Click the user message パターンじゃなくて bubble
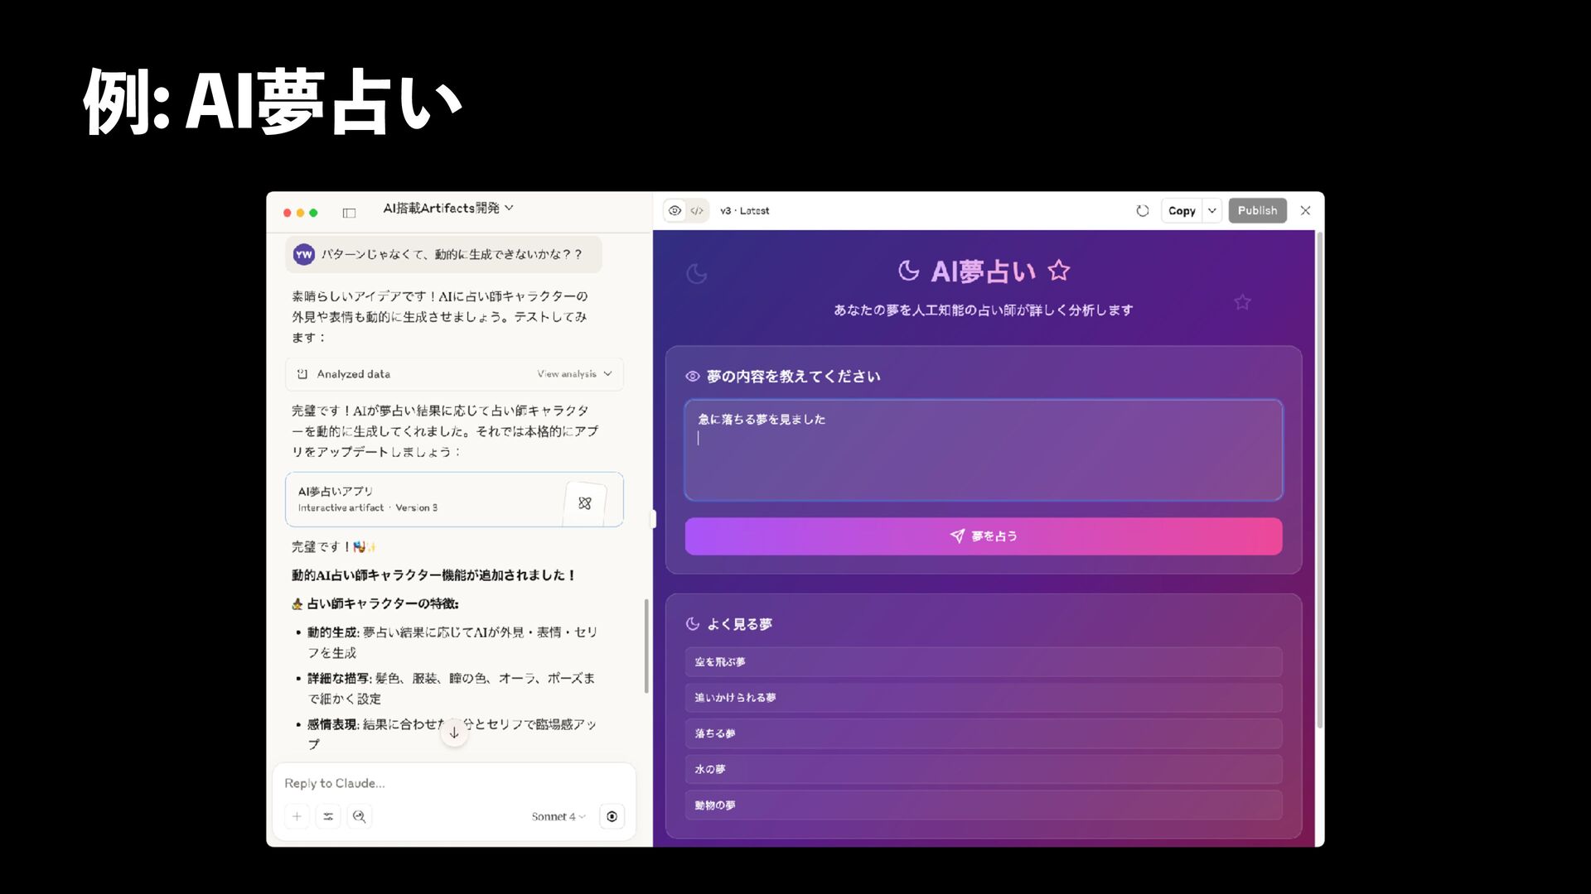The height and width of the screenshot is (894, 1591). tap(444, 255)
